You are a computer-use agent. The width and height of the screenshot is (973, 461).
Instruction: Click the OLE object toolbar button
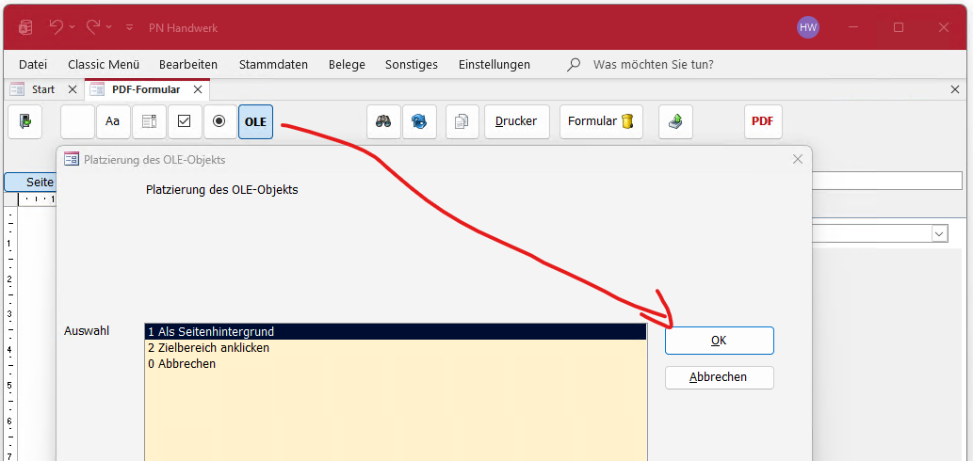tap(255, 121)
